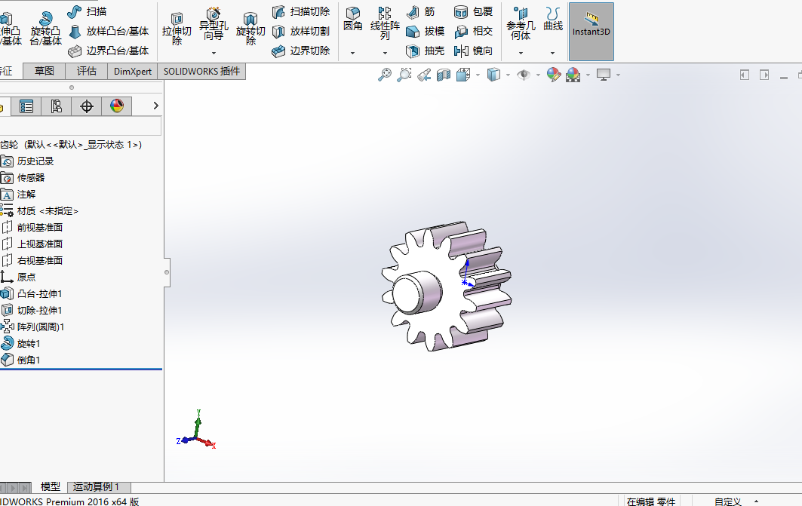Expand manager tabs chevron arrow
This screenshot has width=802, height=506.
tap(156, 106)
